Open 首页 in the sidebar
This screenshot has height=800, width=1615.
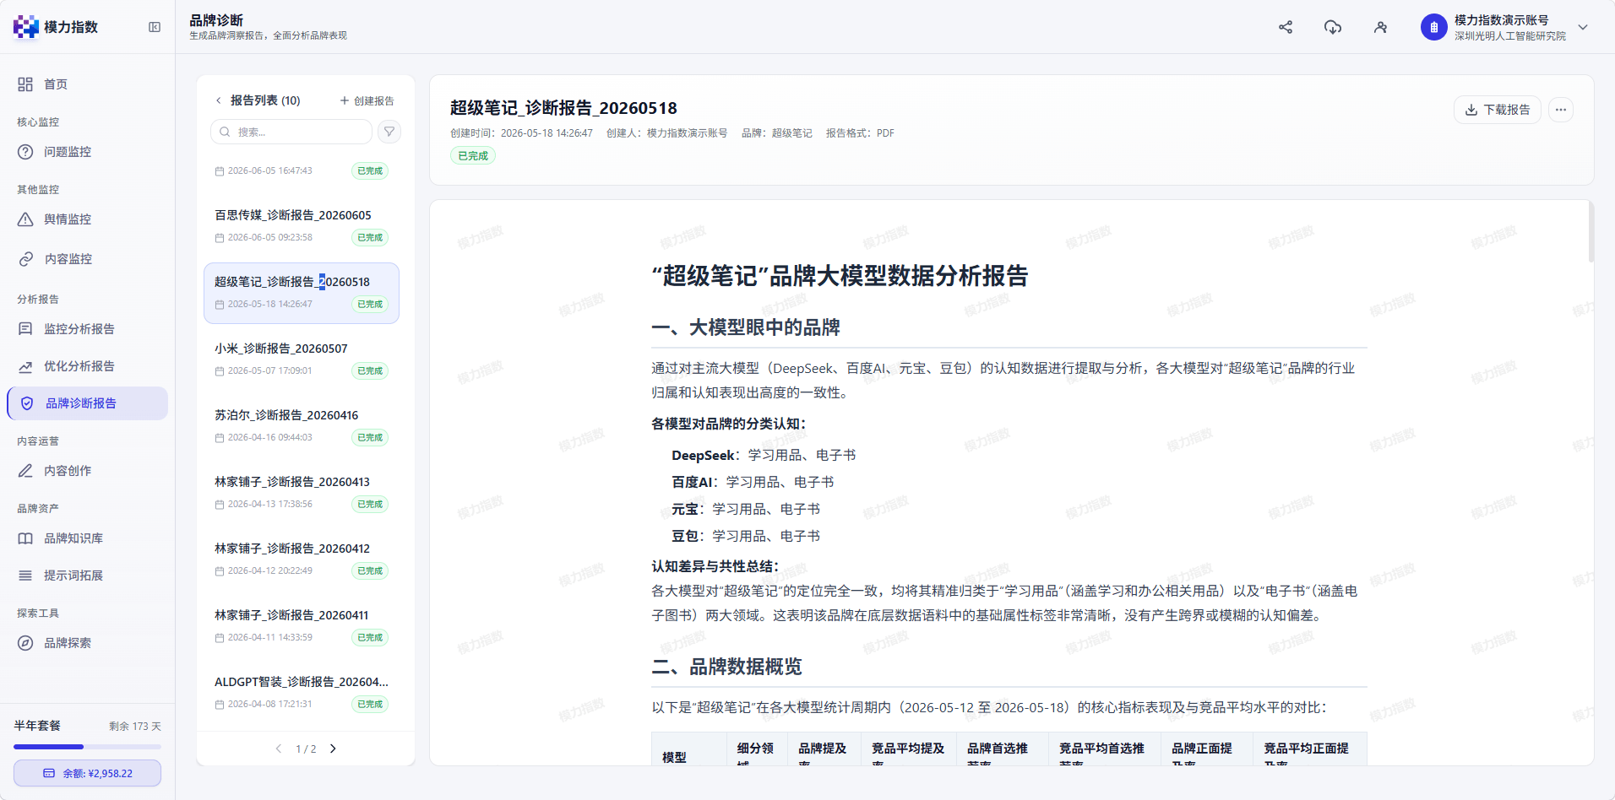88,84
